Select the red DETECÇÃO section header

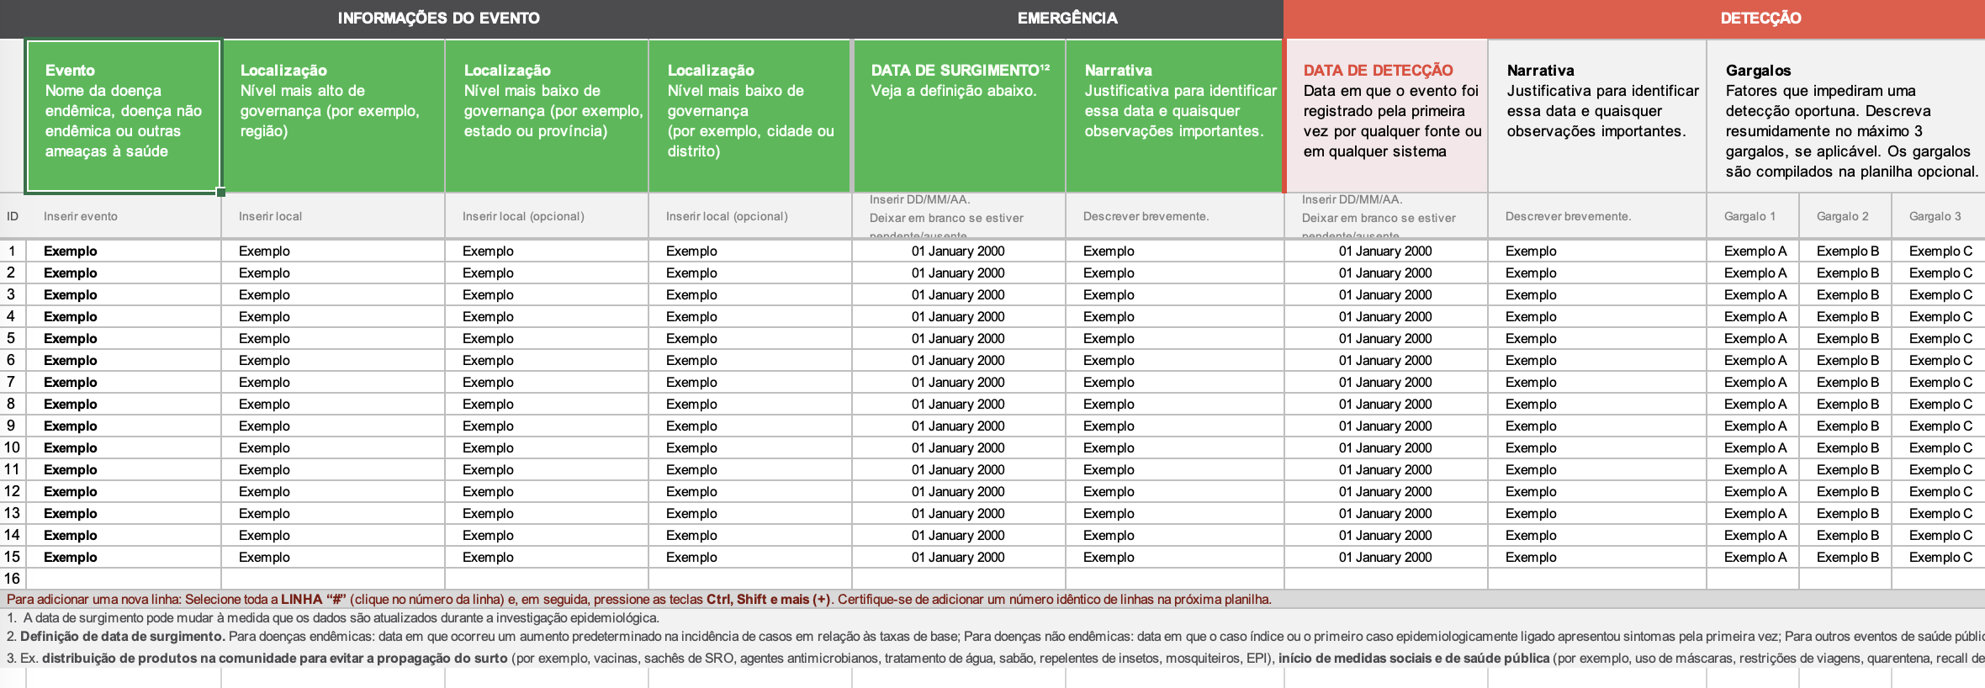tap(1760, 19)
